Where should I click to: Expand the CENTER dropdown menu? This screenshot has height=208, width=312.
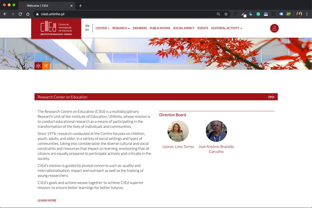[x=102, y=28]
